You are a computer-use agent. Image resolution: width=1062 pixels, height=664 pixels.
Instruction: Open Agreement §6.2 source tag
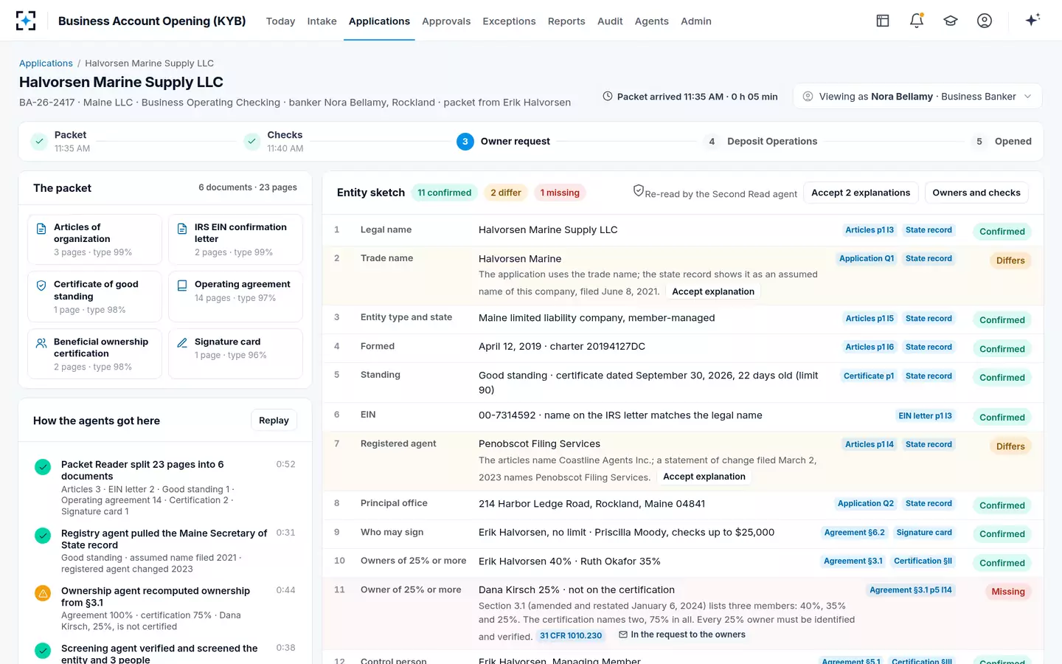click(x=854, y=533)
